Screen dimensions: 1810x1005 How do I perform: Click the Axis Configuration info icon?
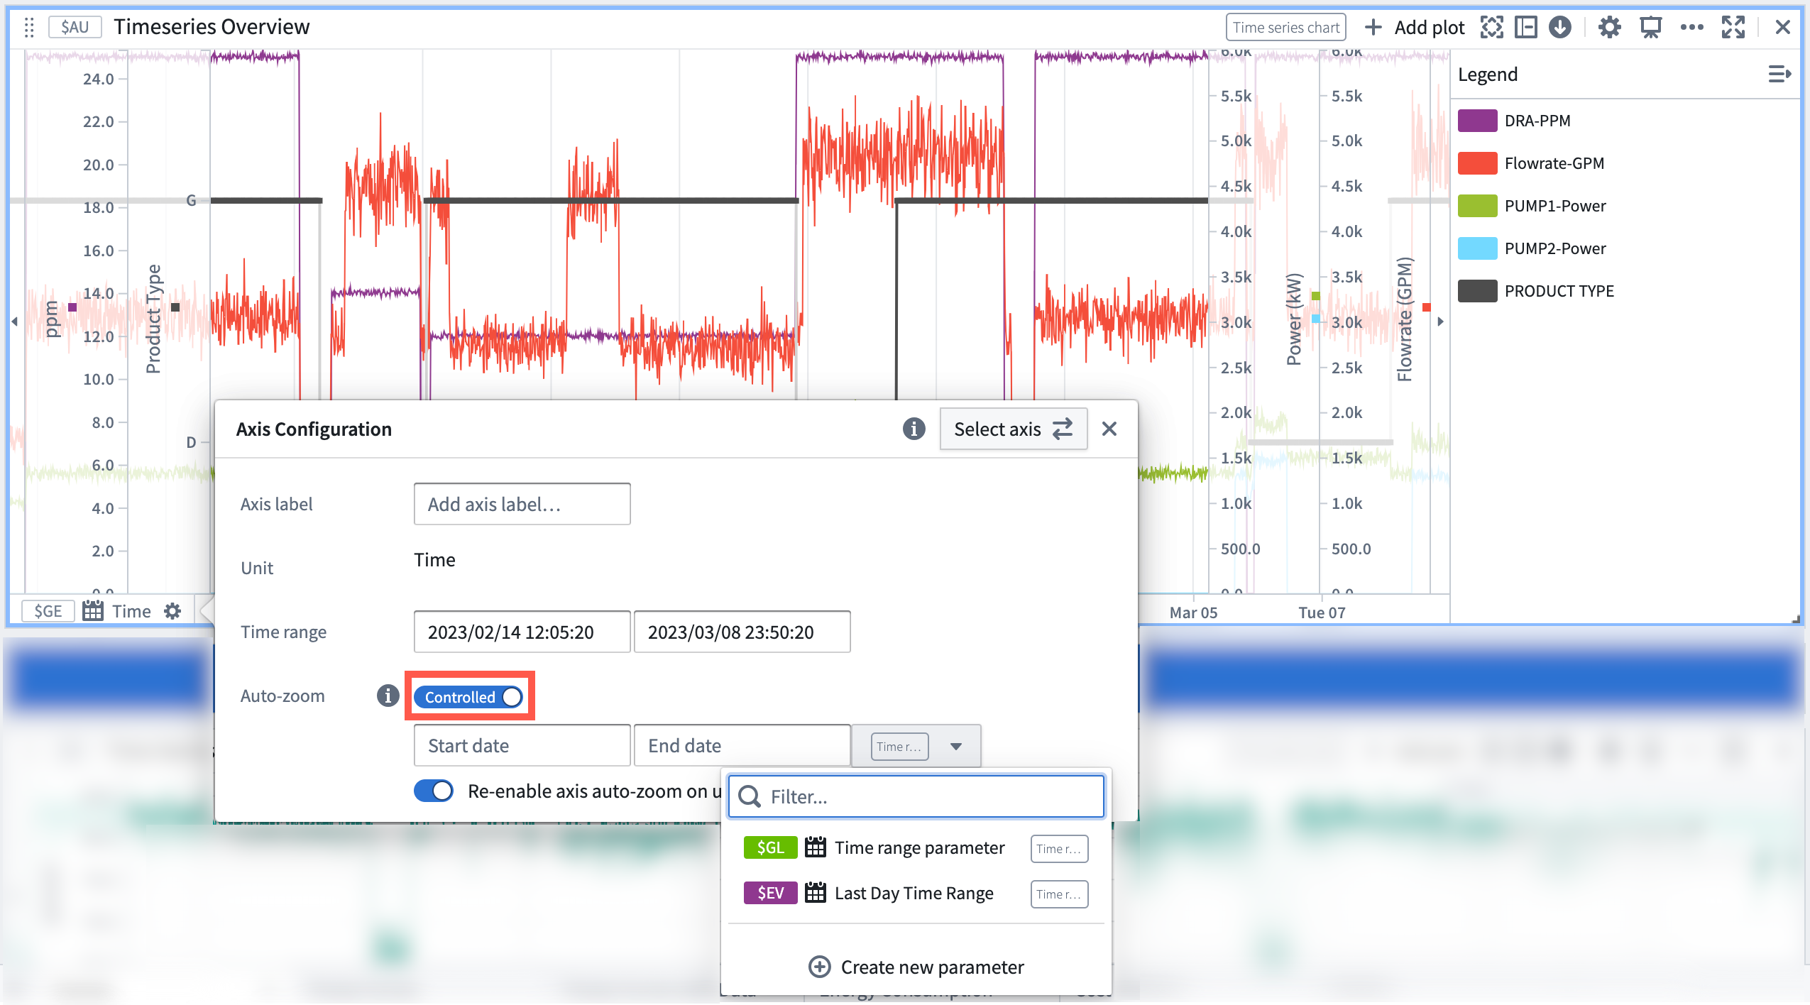(x=914, y=429)
